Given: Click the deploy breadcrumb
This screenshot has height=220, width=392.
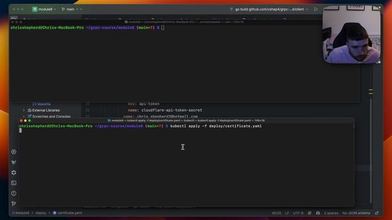Looking at the screenshot, I should pos(40,213).
